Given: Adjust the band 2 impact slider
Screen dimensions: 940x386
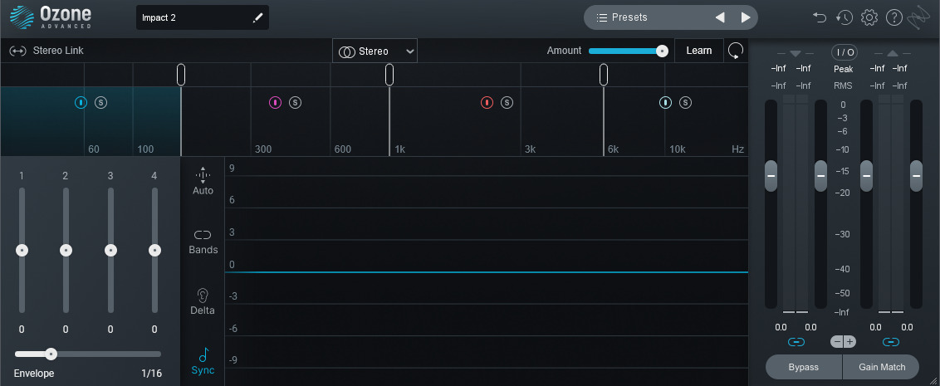Looking at the screenshot, I should (x=66, y=250).
